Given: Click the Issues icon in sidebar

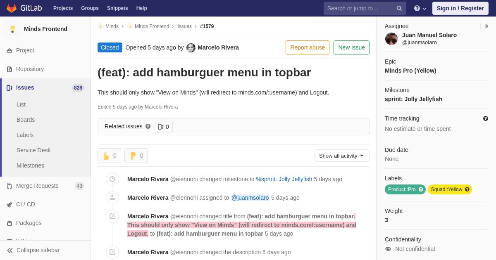Looking at the screenshot, I should pyautogui.click(x=10, y=87).
